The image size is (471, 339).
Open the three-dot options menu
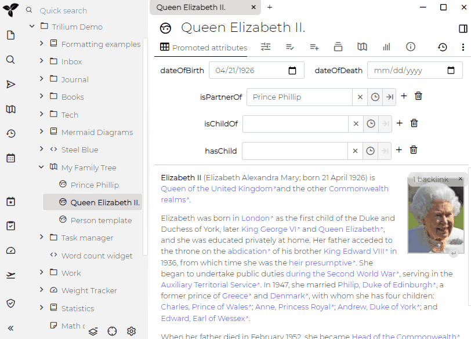coord(462,47)
